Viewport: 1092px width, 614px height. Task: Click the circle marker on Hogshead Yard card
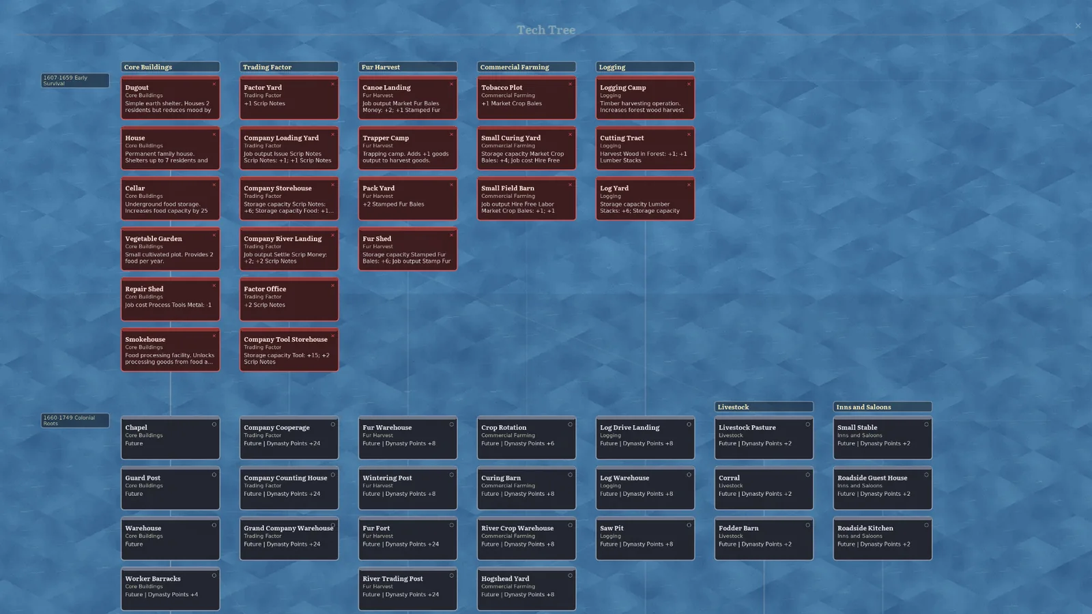pyautogui.click(x=571, y=576)
